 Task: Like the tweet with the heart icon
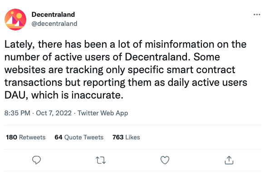pyautogui.click(x=165, y=160)
